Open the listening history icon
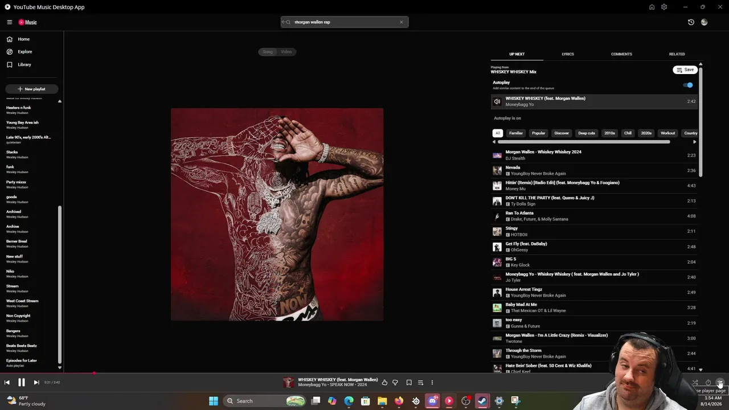Viewport: 729px width, 410px height. (691, 22)
